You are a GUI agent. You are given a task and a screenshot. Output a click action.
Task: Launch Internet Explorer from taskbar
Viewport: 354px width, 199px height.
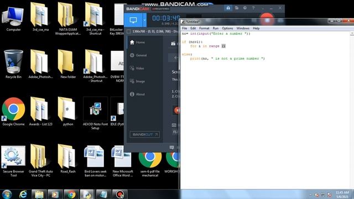pyautogui.click(x=23, y=194)
